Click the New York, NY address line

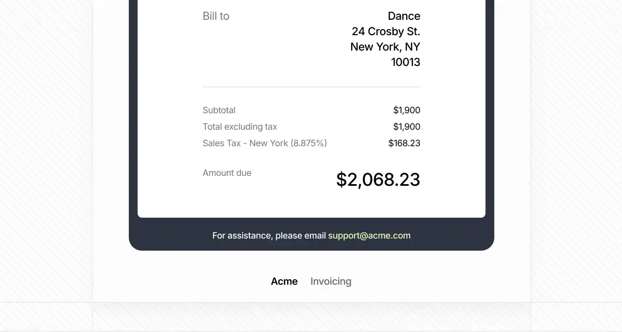(x=385, y=47)
